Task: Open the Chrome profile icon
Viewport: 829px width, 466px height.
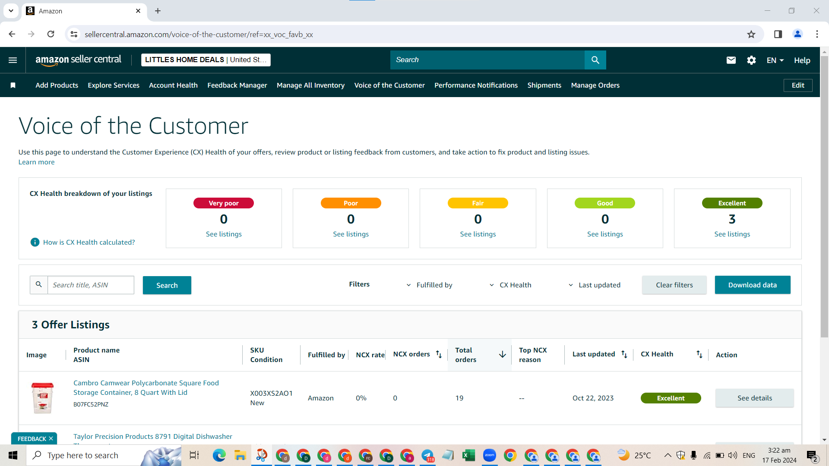Action: point(797,34)
